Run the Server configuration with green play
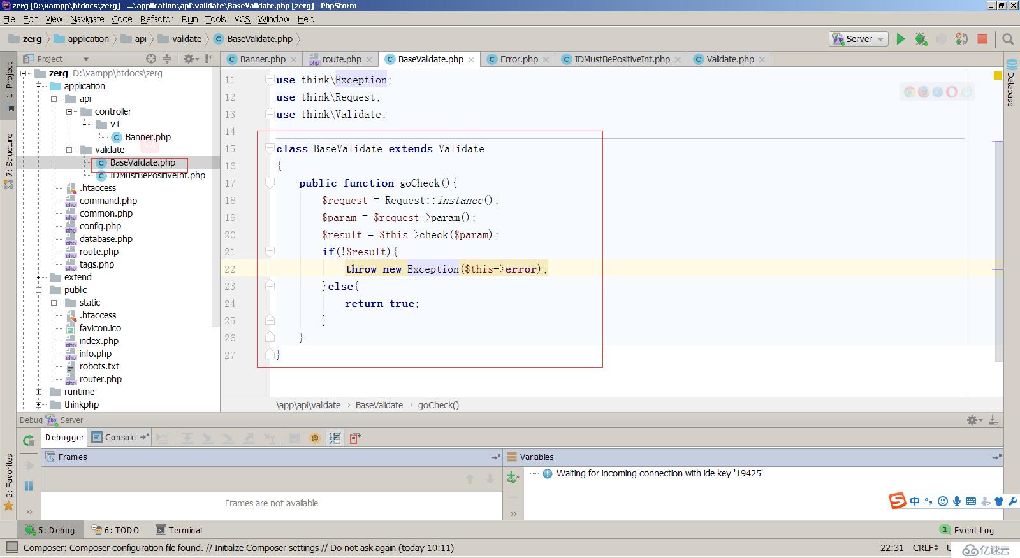Screen dimensions: 1020x558 [900, 39]
